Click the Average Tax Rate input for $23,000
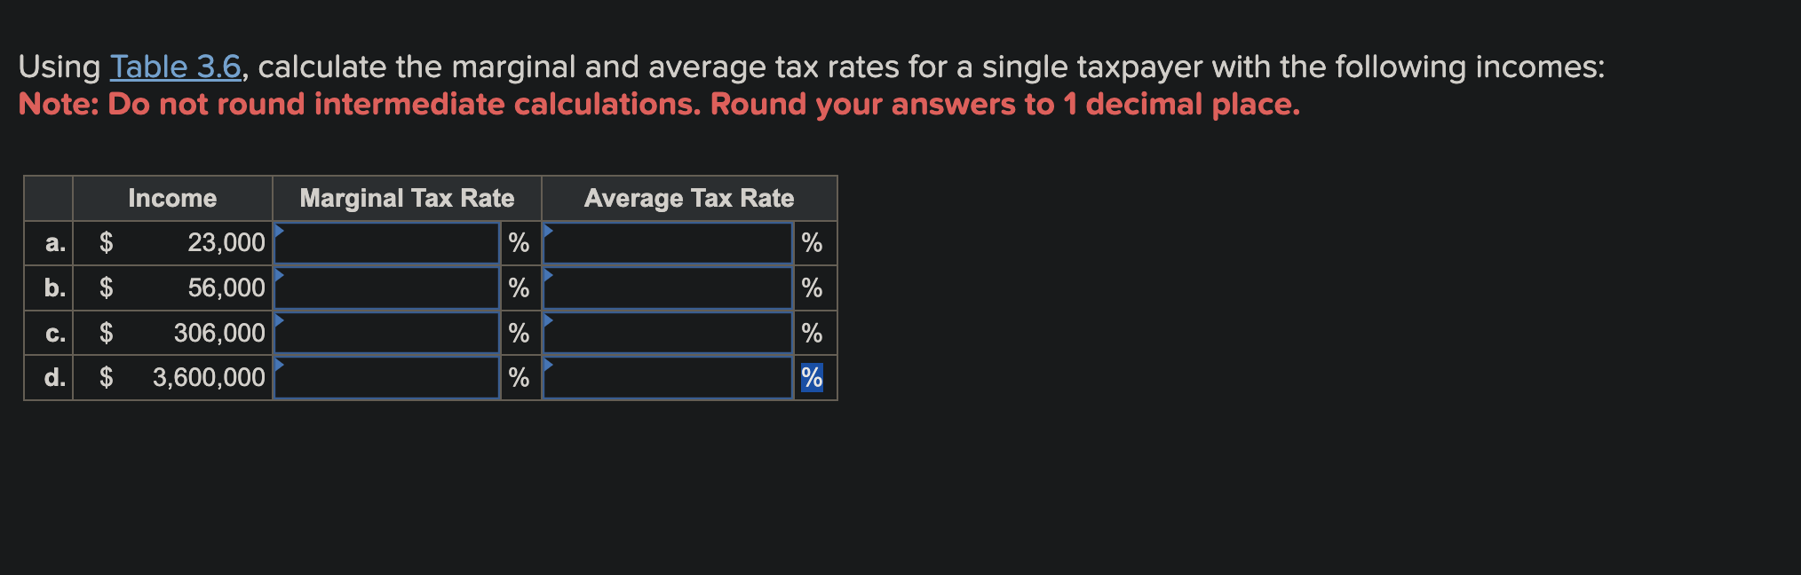Screen dimensions: 1801x575 pyautogui.click(x=668, y=242)
